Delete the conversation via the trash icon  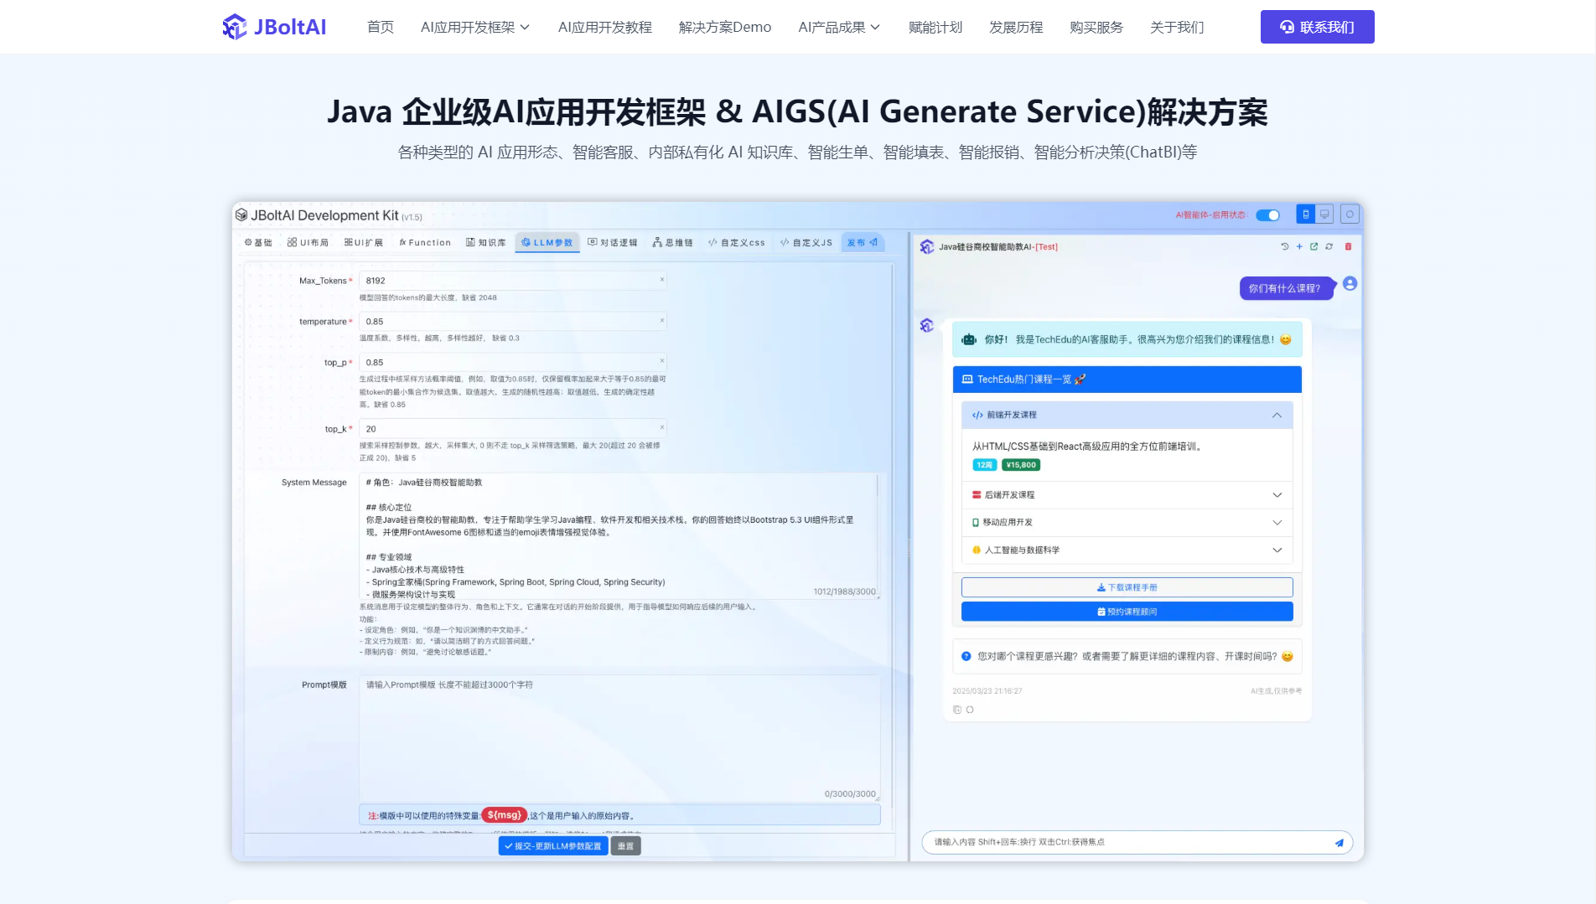tap(1348, 246)
